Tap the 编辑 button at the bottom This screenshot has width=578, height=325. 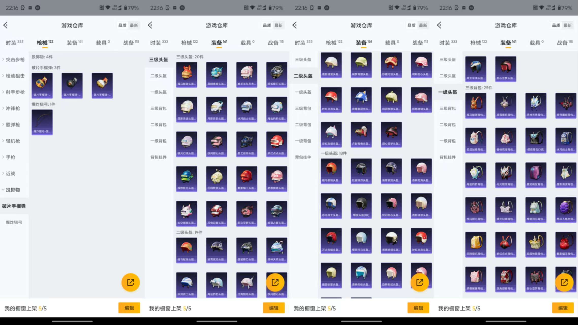(x=129, y=308)
